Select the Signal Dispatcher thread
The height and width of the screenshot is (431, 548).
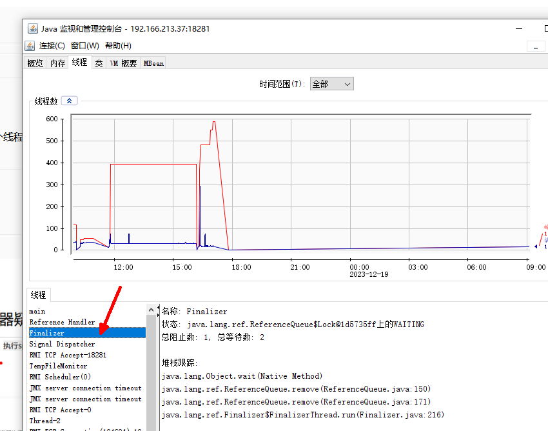pos(62,344)
